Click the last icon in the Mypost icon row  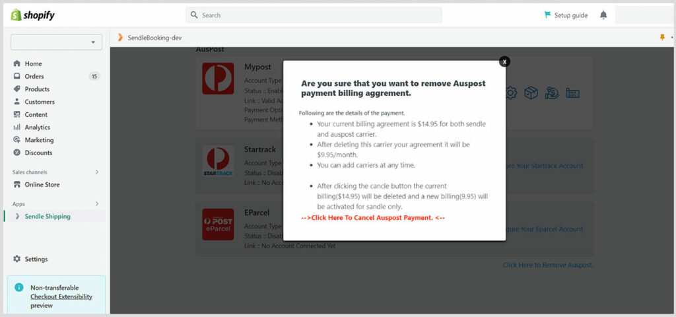572,92
